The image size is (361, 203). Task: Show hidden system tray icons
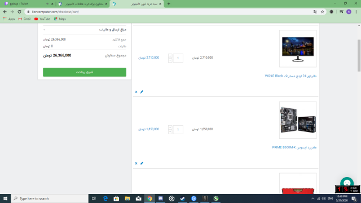[x=312, y=198]
